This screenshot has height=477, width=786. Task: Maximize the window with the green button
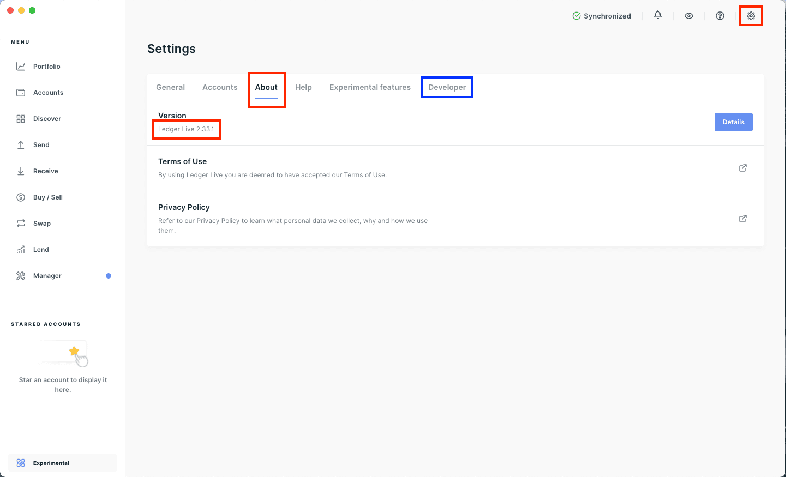point(32,10)
